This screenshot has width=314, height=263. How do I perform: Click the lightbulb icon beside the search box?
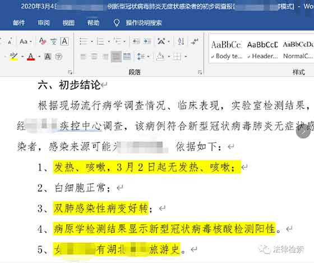pos(117,22)
